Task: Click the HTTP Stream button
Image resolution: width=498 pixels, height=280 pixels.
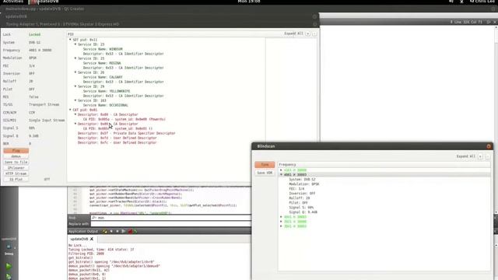Action: (x=16, y=173)
